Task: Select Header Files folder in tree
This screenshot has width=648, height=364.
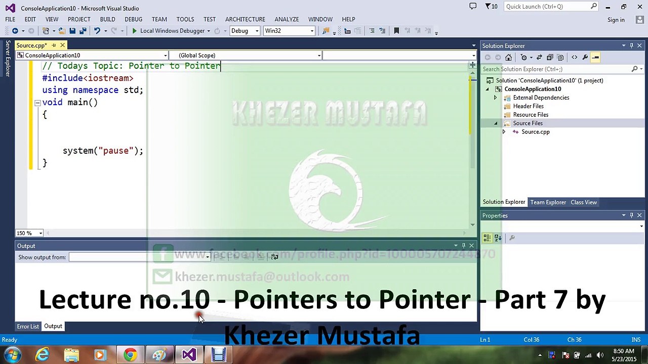Action: pyautogui.click(x=528, y=106)
